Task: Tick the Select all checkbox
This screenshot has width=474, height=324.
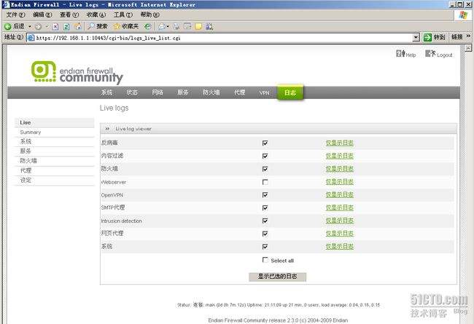Action: point(265,260)
